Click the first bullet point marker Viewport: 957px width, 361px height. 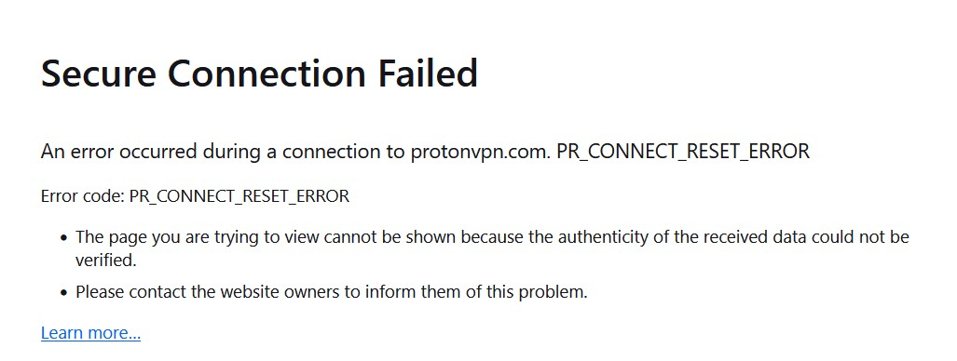click(64, 237)
